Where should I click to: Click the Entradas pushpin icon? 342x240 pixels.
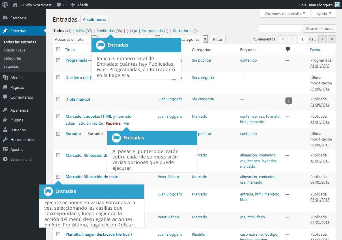click(5, 31)
